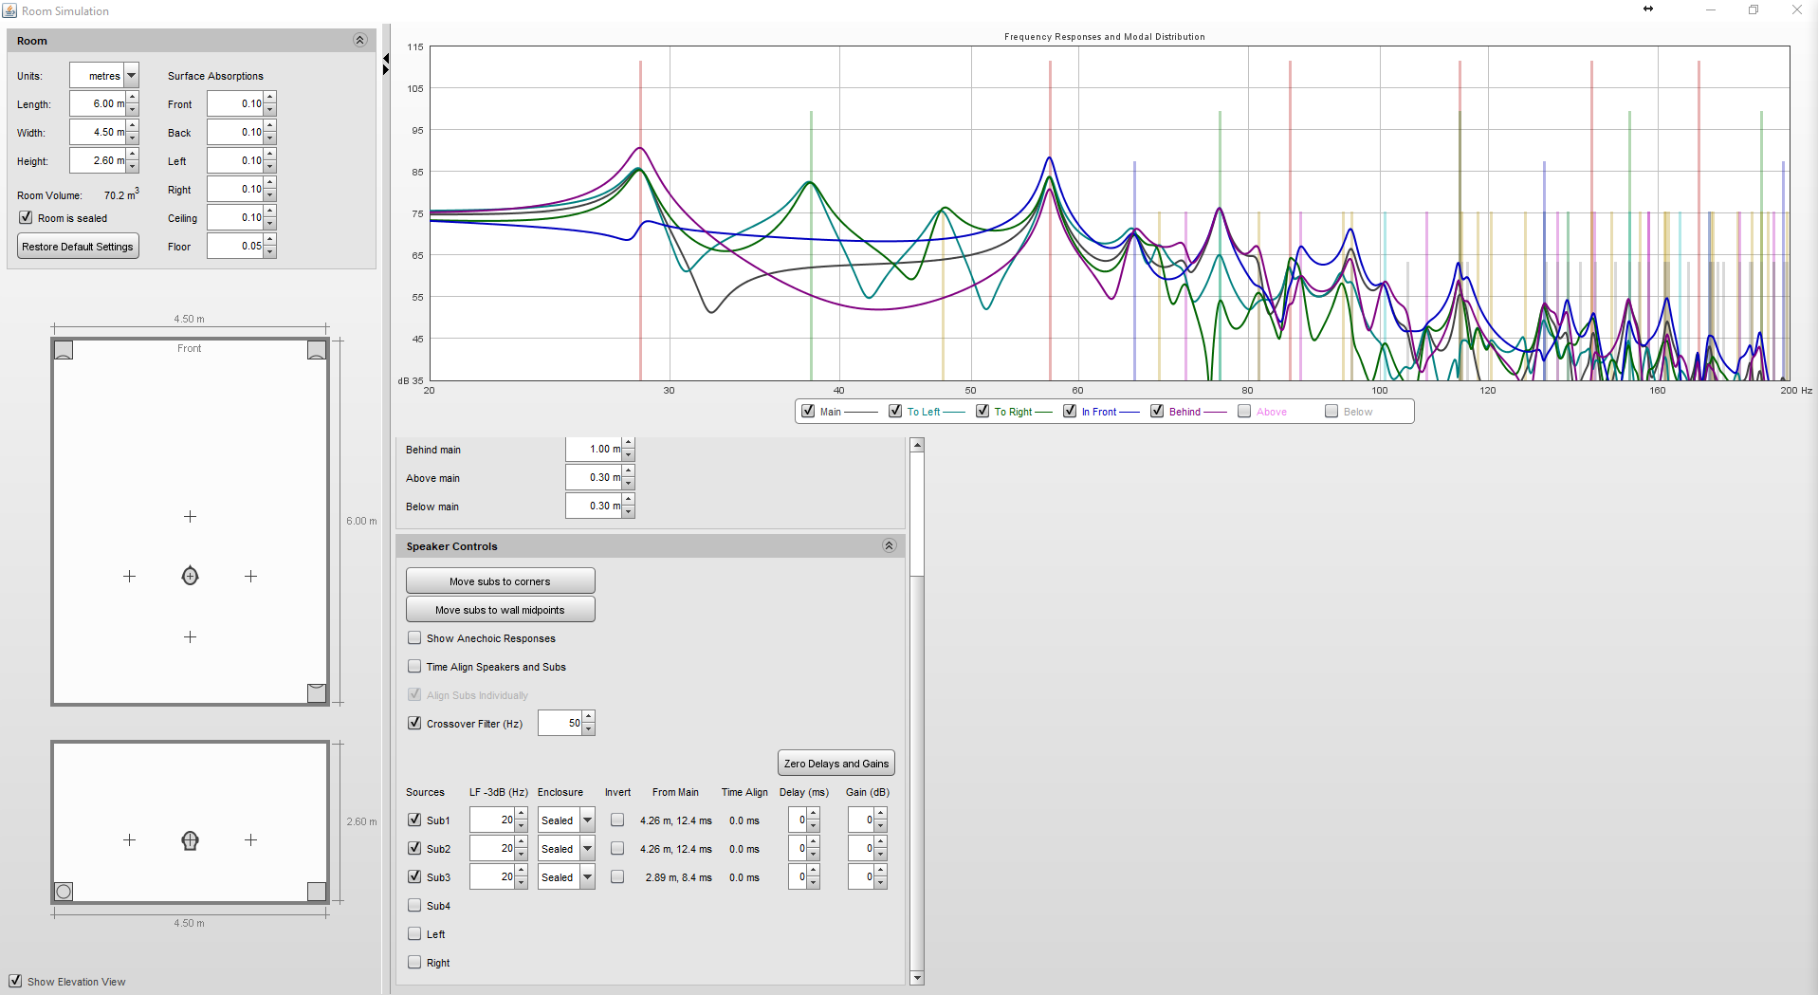Collapse the Room panel chevron icon

359,40
